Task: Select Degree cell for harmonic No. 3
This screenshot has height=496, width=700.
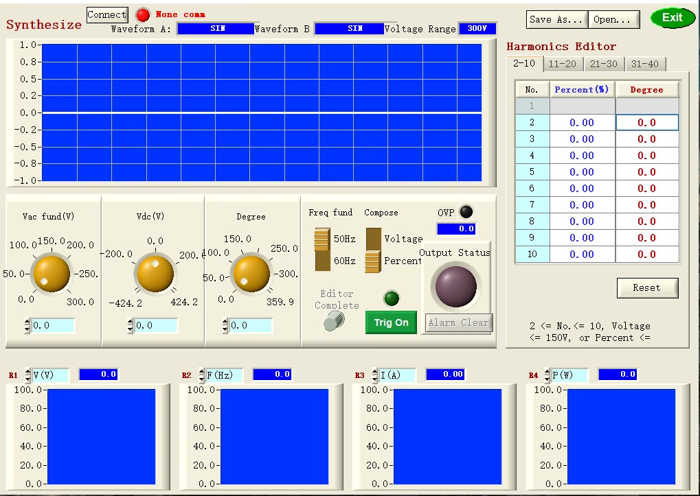Action: coord(647,139)
